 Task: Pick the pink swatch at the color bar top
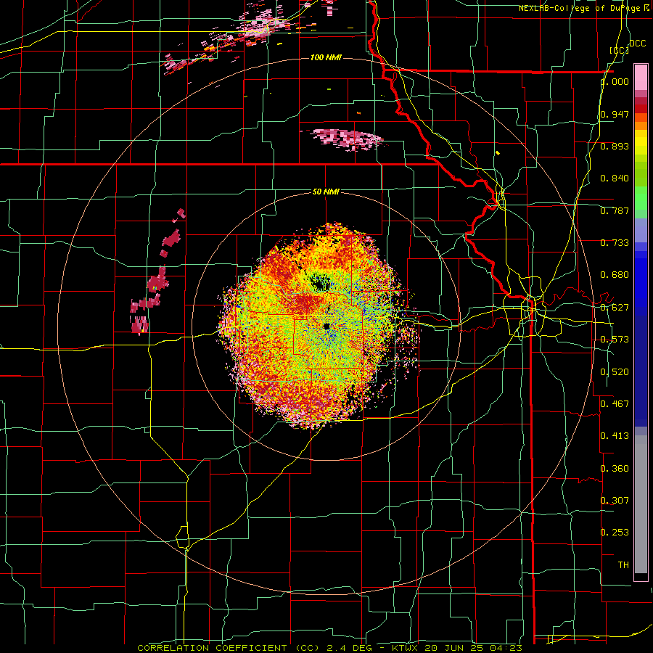tap(641, 77)
